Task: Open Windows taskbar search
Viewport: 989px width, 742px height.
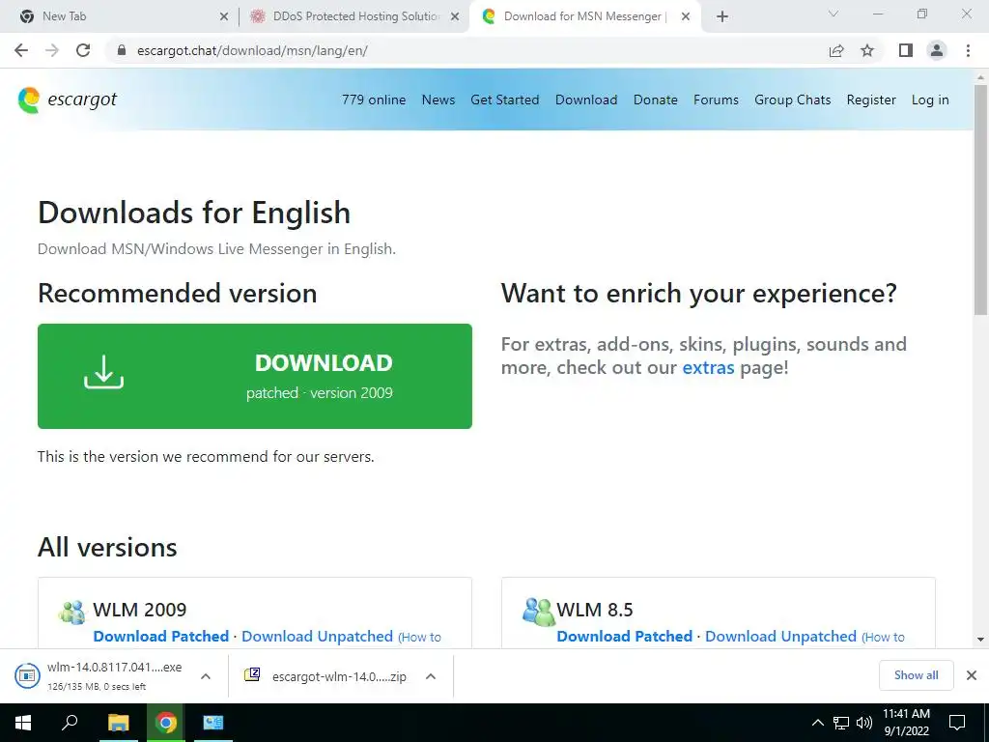Action: click(x=70, y=723)
